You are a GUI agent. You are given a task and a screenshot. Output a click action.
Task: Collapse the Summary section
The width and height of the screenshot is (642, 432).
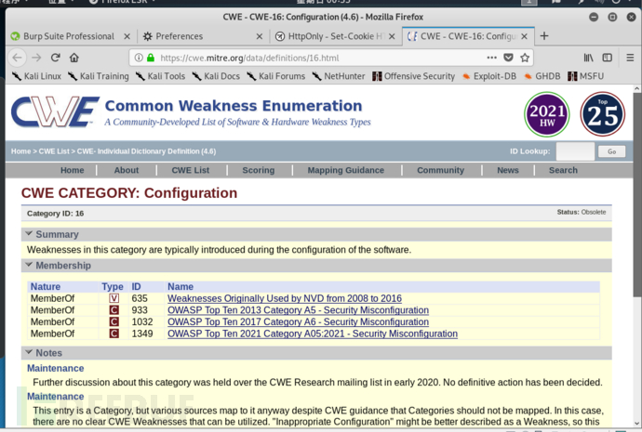[29, 234]
